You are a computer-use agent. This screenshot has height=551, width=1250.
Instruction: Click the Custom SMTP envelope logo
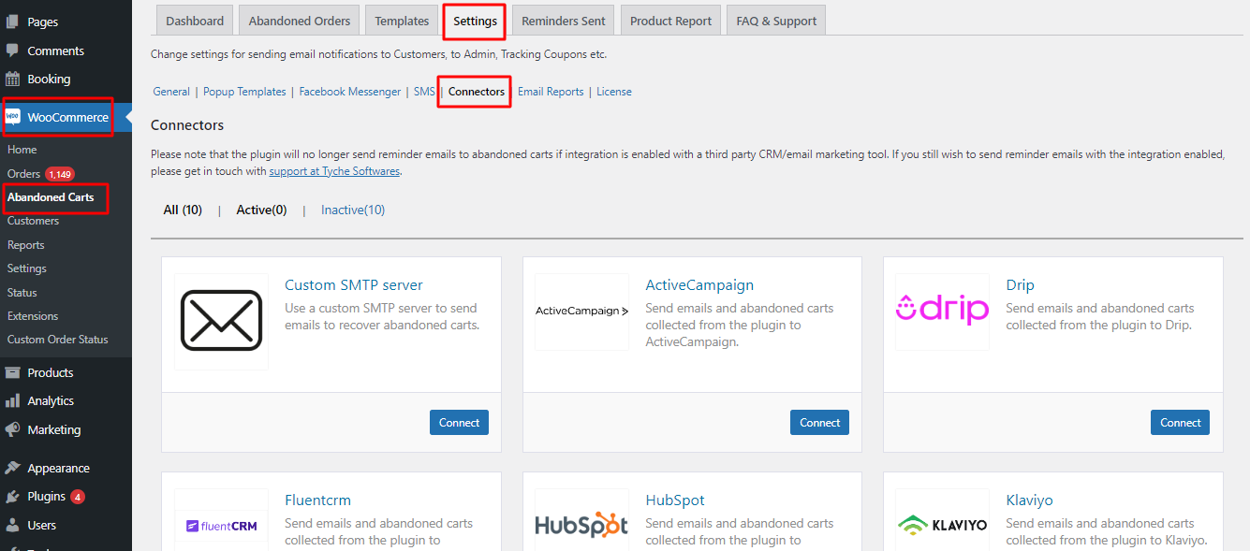tap(221, 321)
